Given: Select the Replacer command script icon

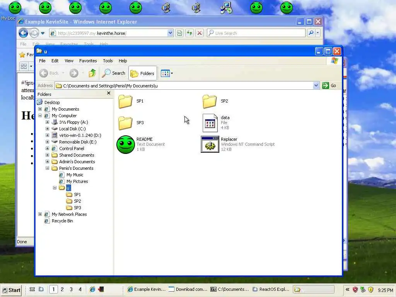Looking at the screenshot, I should tap(210, 144).
